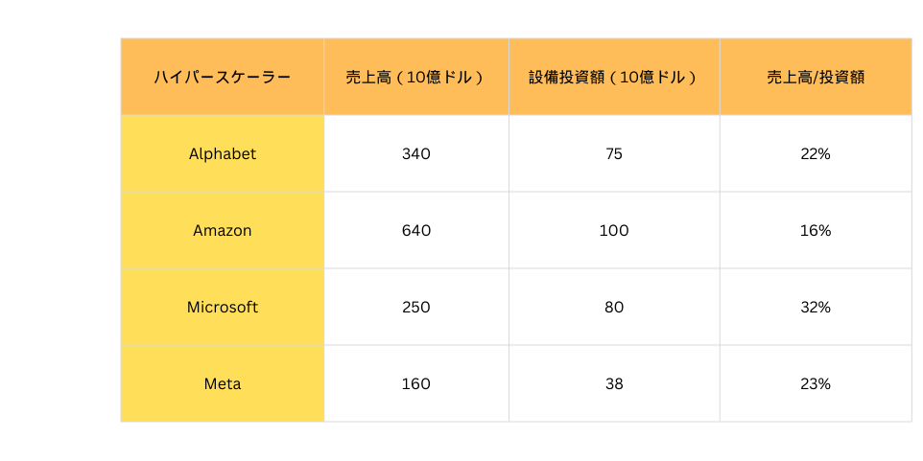This screenshot has height=461, width=923.
Task: Select Meta's revenue value 160
Action: tap(416, 383)
